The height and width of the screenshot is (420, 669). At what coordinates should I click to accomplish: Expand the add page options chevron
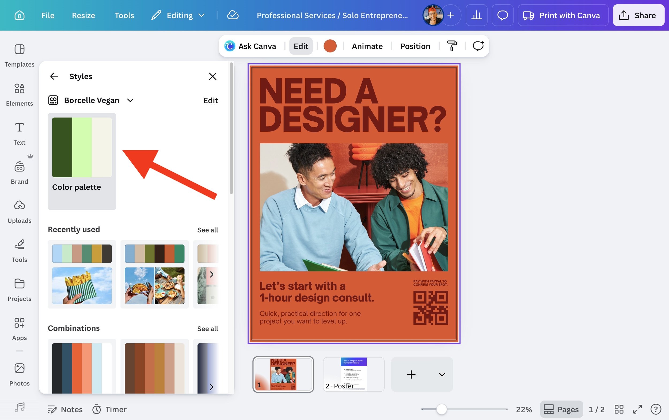coord(442,375)
